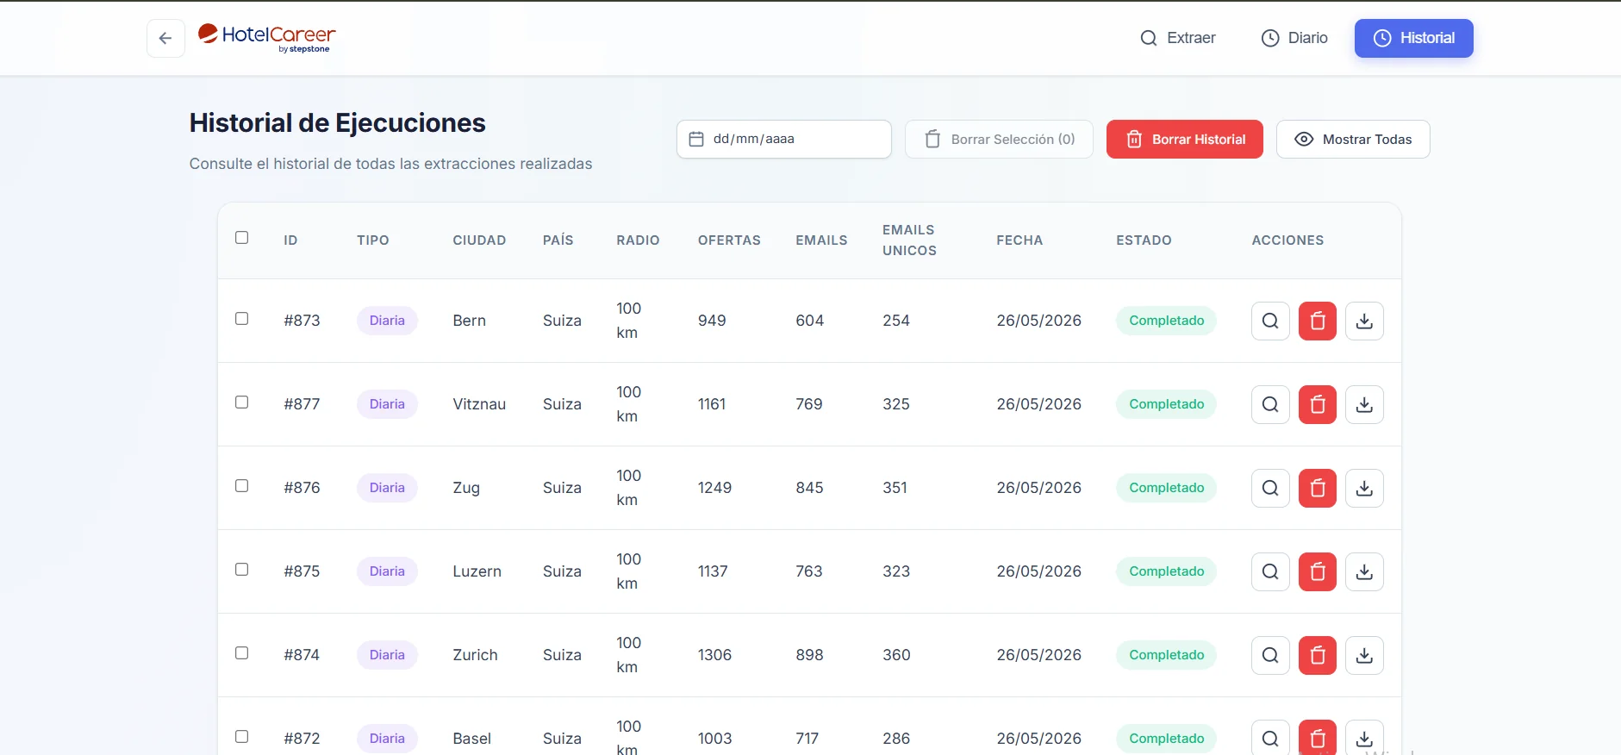Click the FECHA column header

[1019, 240]
